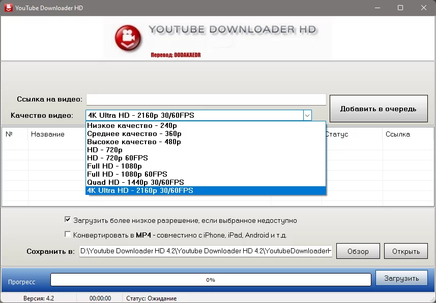This screenshot has height=303, width=436.
Task: Pick Quad HD - 1440p 30/60FPS option
Action: click(206, 182)
